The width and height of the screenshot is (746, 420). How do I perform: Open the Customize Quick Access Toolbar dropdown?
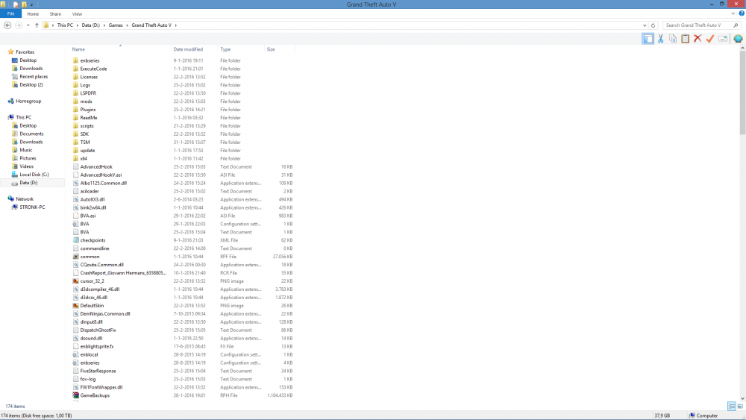pos(32,4)
